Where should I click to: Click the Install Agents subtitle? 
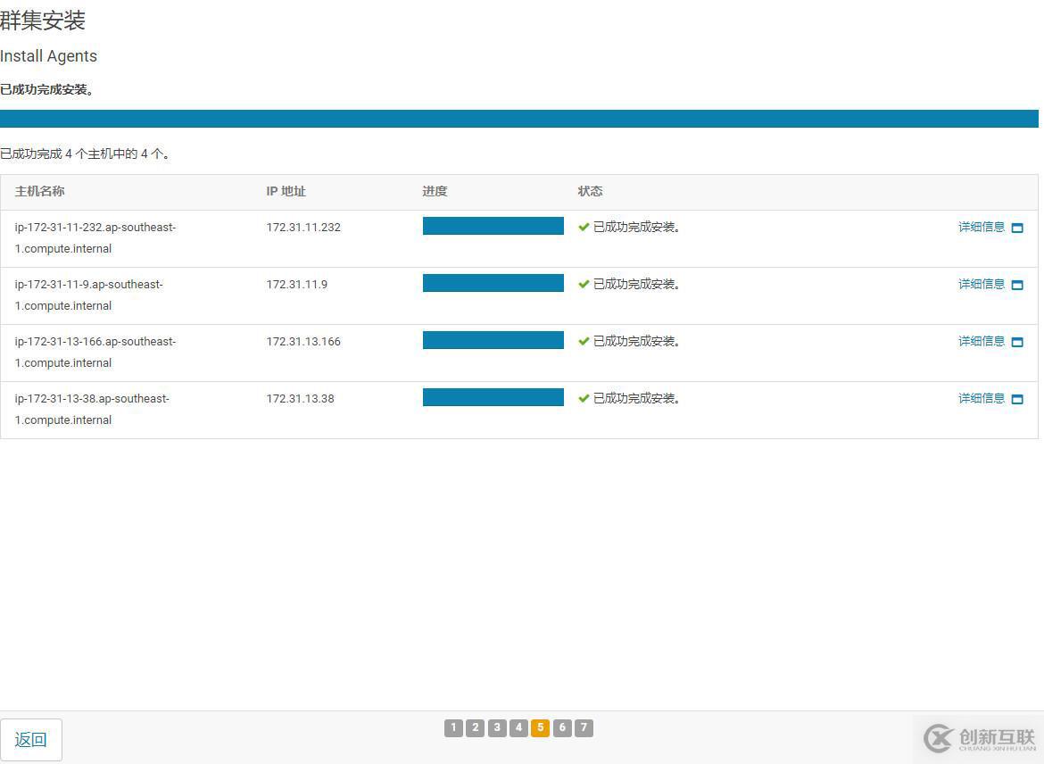click(48, 56)
